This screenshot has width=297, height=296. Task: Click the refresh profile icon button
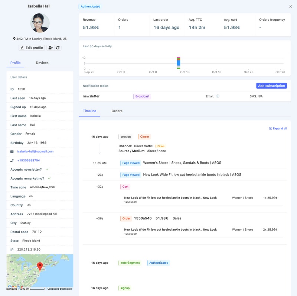58,48
